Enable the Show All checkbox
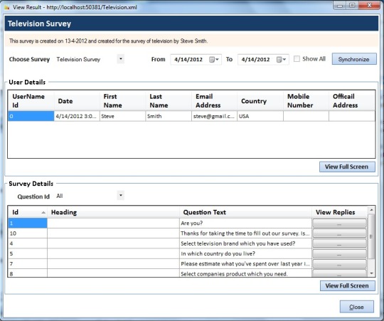This screenshot has width=384, height=321. 297,59
